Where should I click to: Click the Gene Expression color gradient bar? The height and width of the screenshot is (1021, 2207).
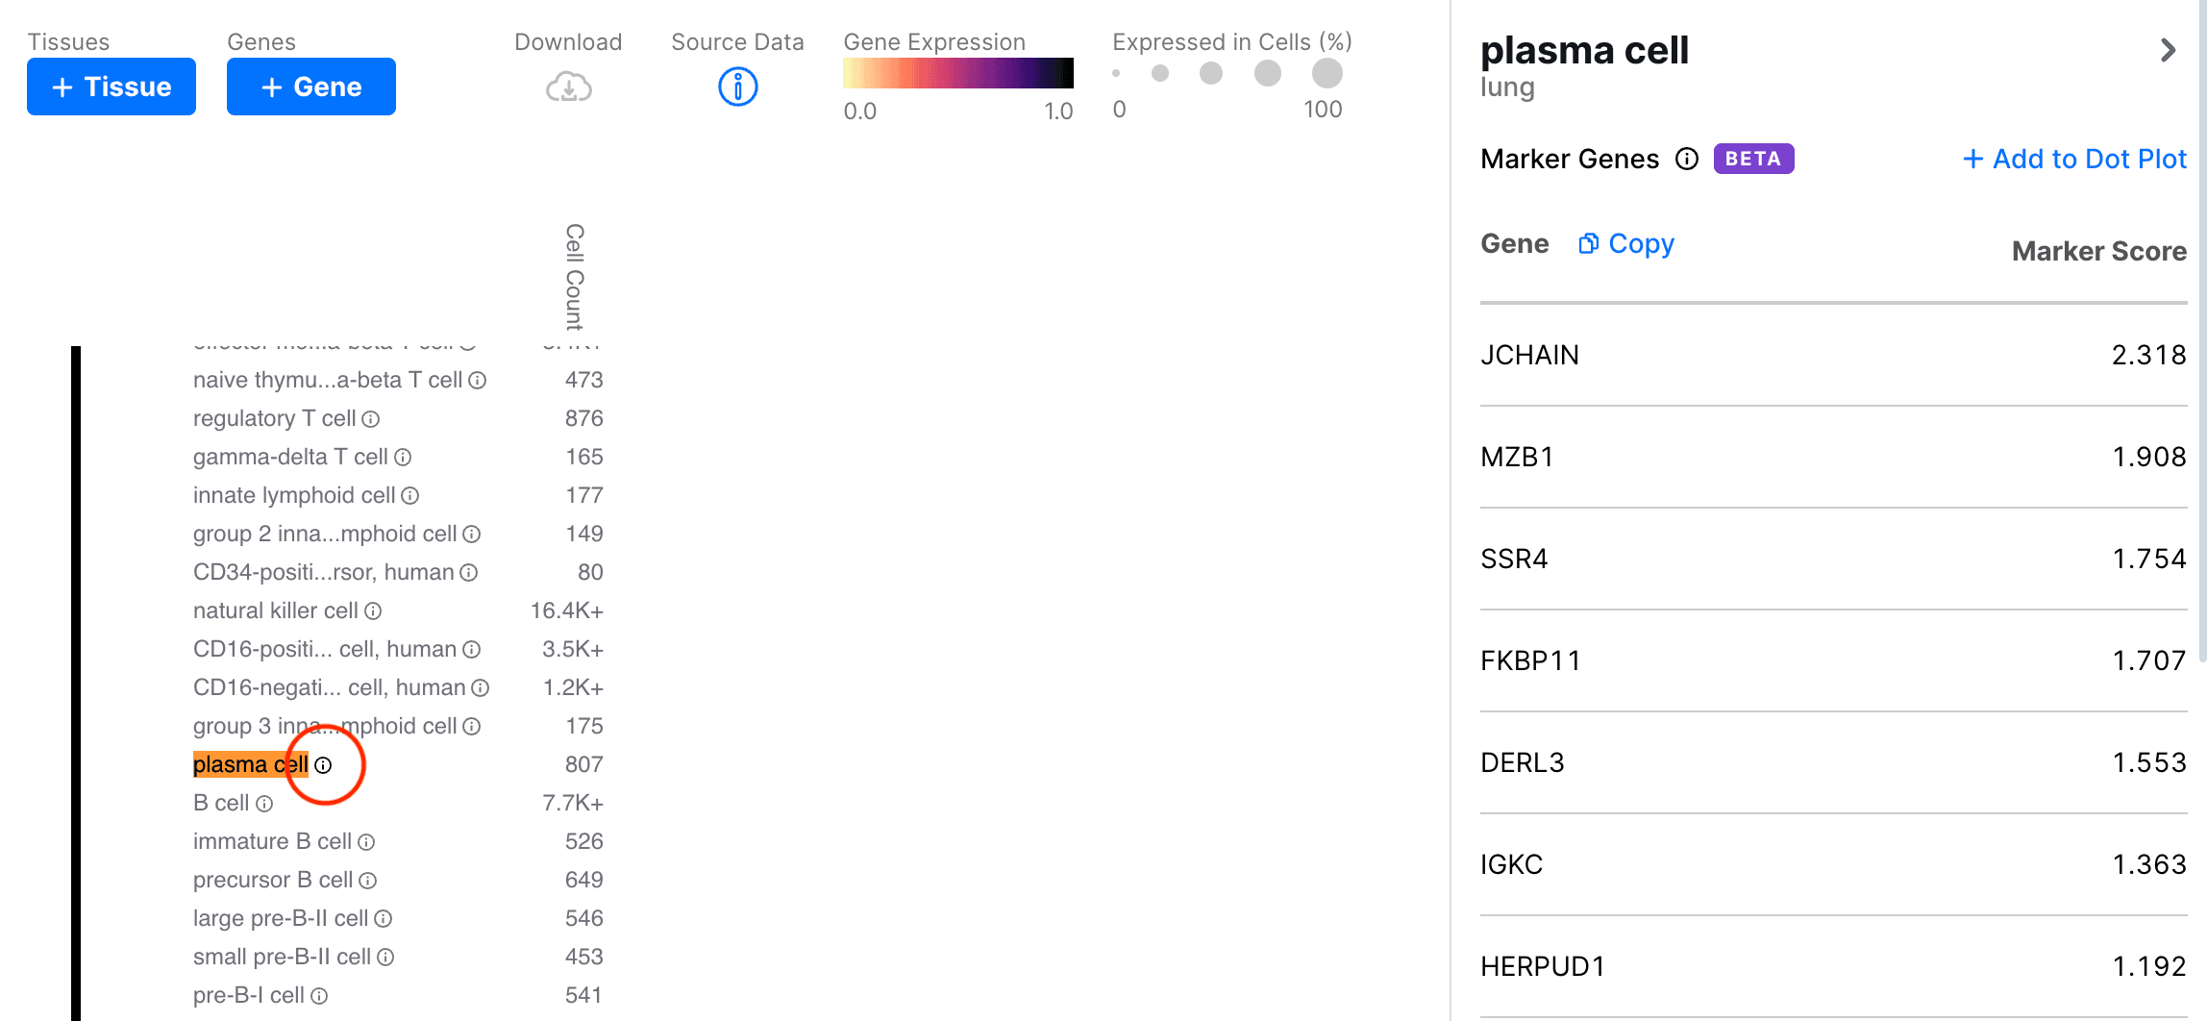click(957, 73)
